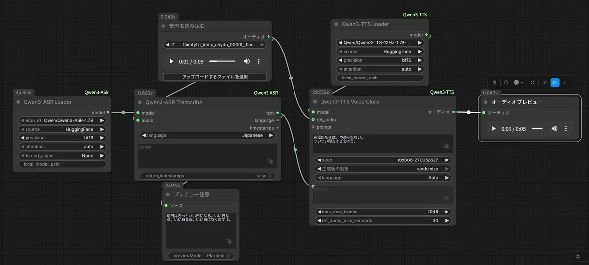Open model repo dropdown in Qwen3-TTS Loader
The image size is (589, 265).
pos(380,43)
